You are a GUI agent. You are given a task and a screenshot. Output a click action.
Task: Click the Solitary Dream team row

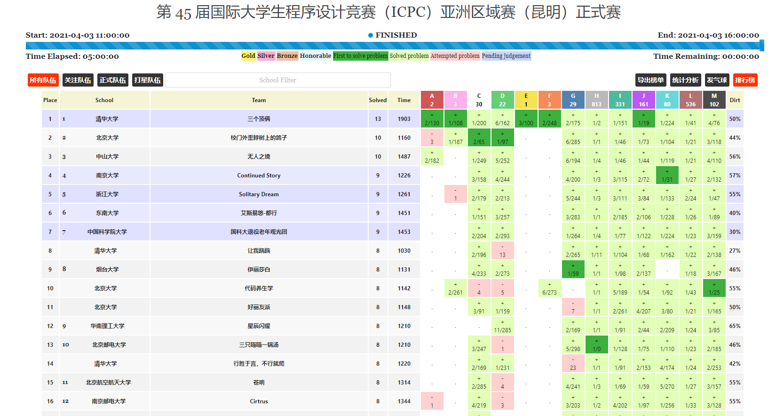259,194
